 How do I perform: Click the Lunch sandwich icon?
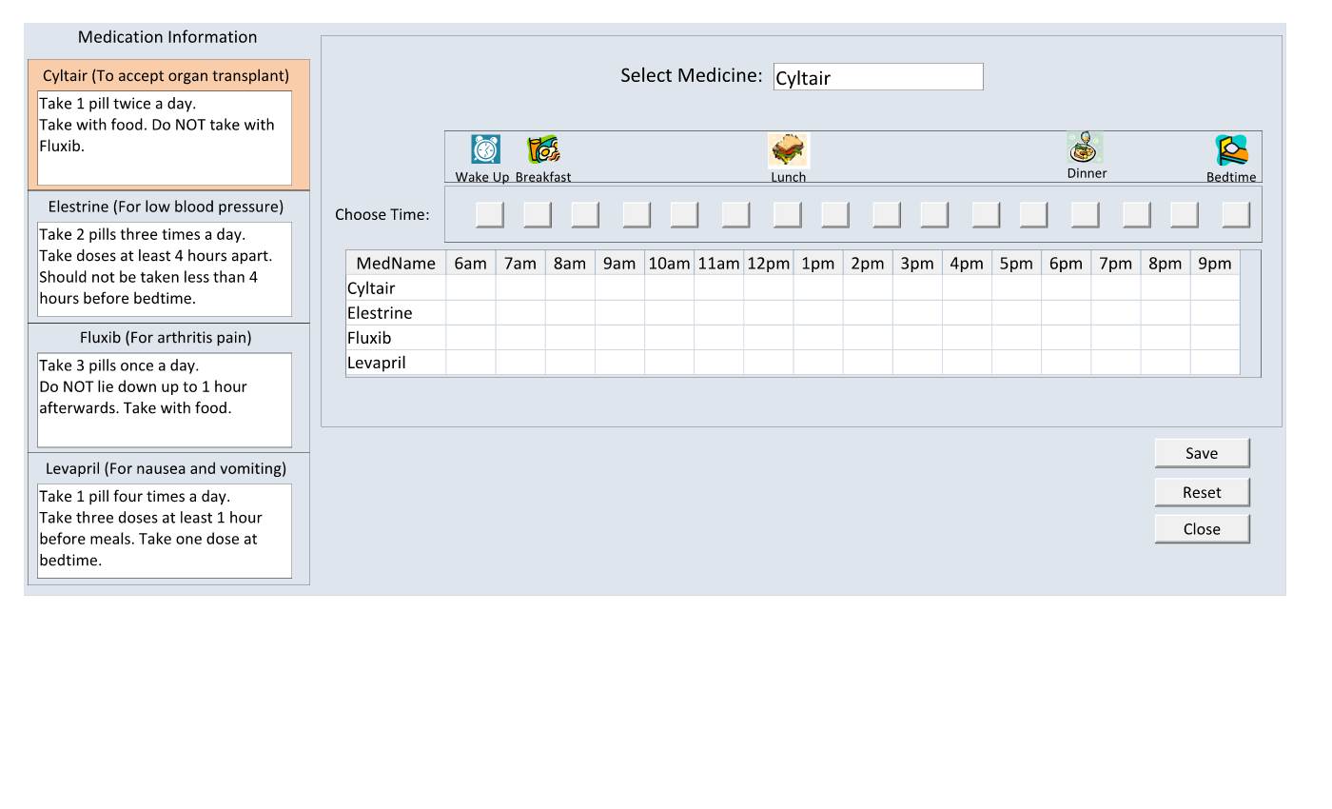coord(788,150)
